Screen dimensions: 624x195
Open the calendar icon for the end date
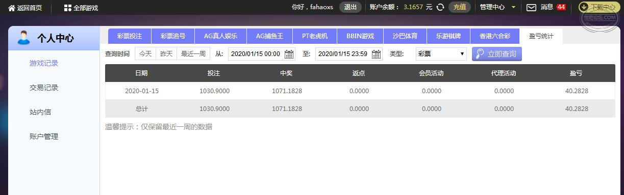pyautogui.click(x=377, y=54)
